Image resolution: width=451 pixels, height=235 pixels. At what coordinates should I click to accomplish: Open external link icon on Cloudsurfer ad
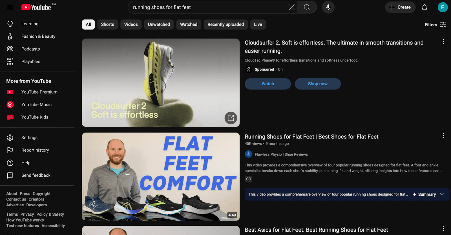pyautogui.click(x=231, y=118)
